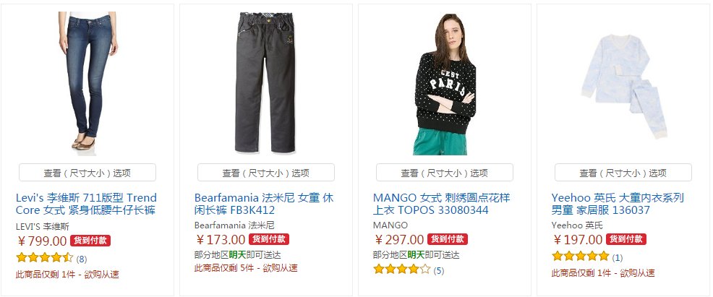Open Bearfamania 法米尼 女童 休闲长裤 title link
This screenshot has width=713, height=297.
click(264, 204)
